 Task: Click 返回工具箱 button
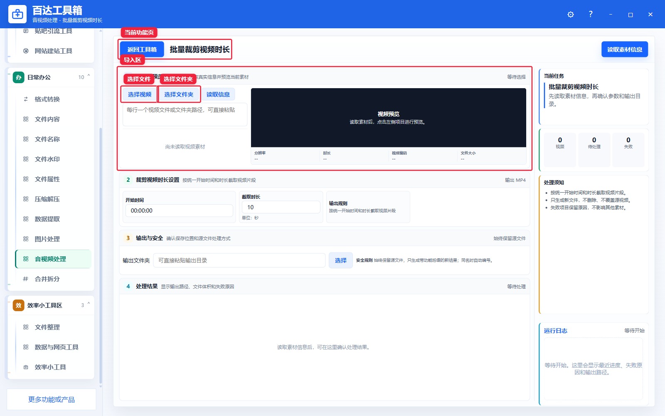(142, 50)
